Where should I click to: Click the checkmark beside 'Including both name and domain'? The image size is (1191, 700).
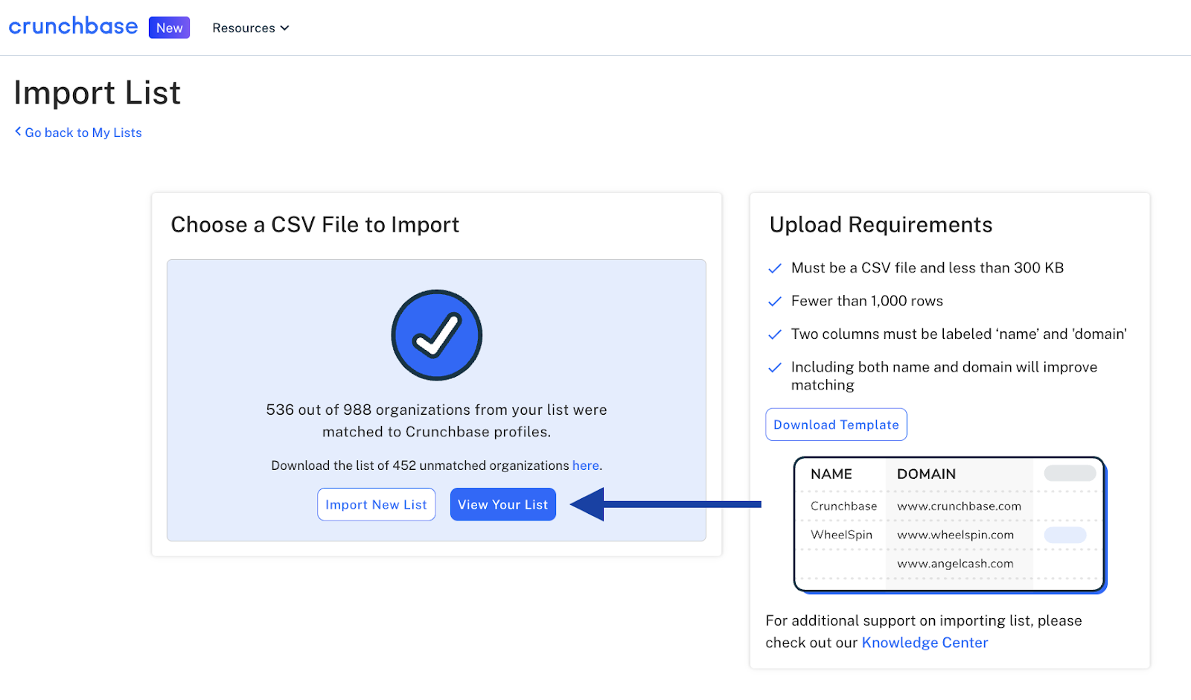(775, 367)
